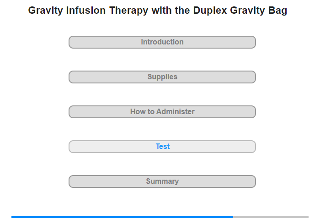Click the gray unfilled progress bar portion
This screenshot has height=220, width=320.
(x=271, y=217)
